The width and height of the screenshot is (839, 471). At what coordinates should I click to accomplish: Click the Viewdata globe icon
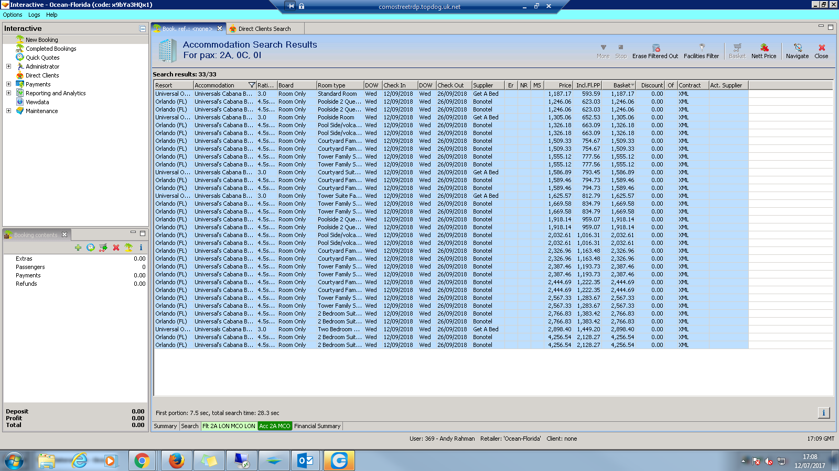pos(20,102)
